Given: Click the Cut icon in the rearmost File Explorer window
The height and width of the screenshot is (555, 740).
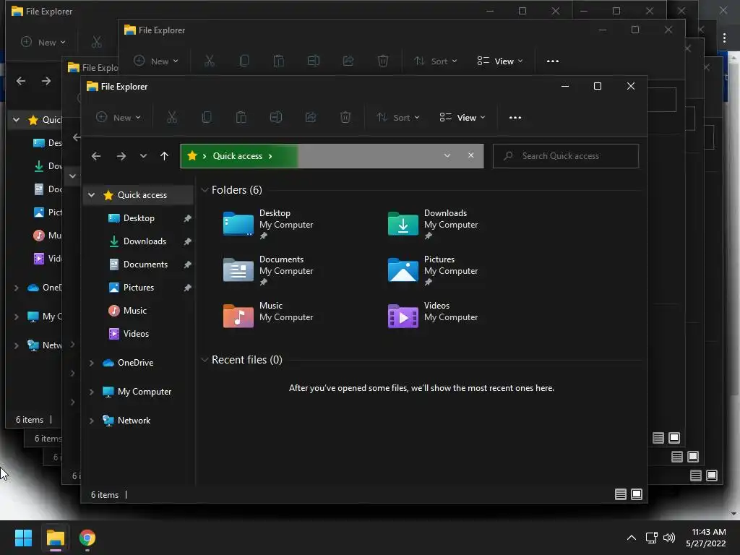Looking at the screenshot, I should pos(96,42).
